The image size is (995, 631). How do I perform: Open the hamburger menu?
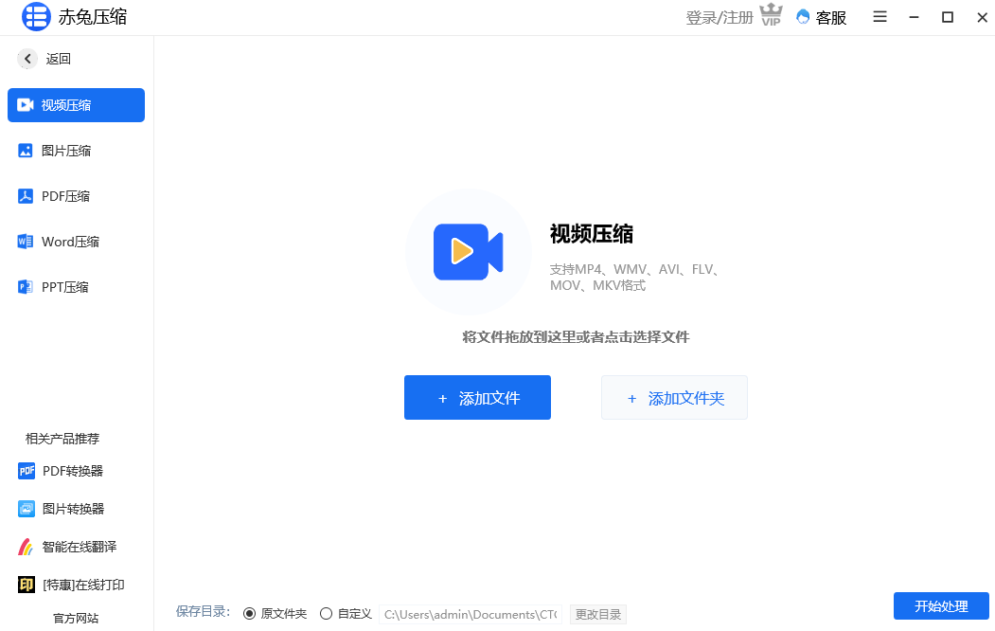880,17
